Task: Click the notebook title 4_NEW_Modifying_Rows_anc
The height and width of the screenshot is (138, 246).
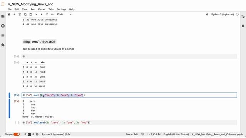Action: pos(30,4)
